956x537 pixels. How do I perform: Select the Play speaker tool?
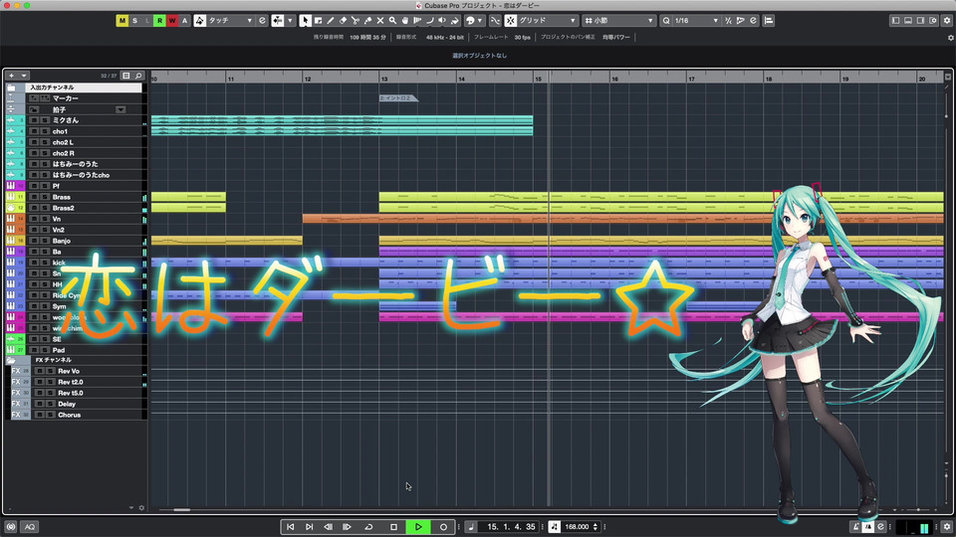442,21
